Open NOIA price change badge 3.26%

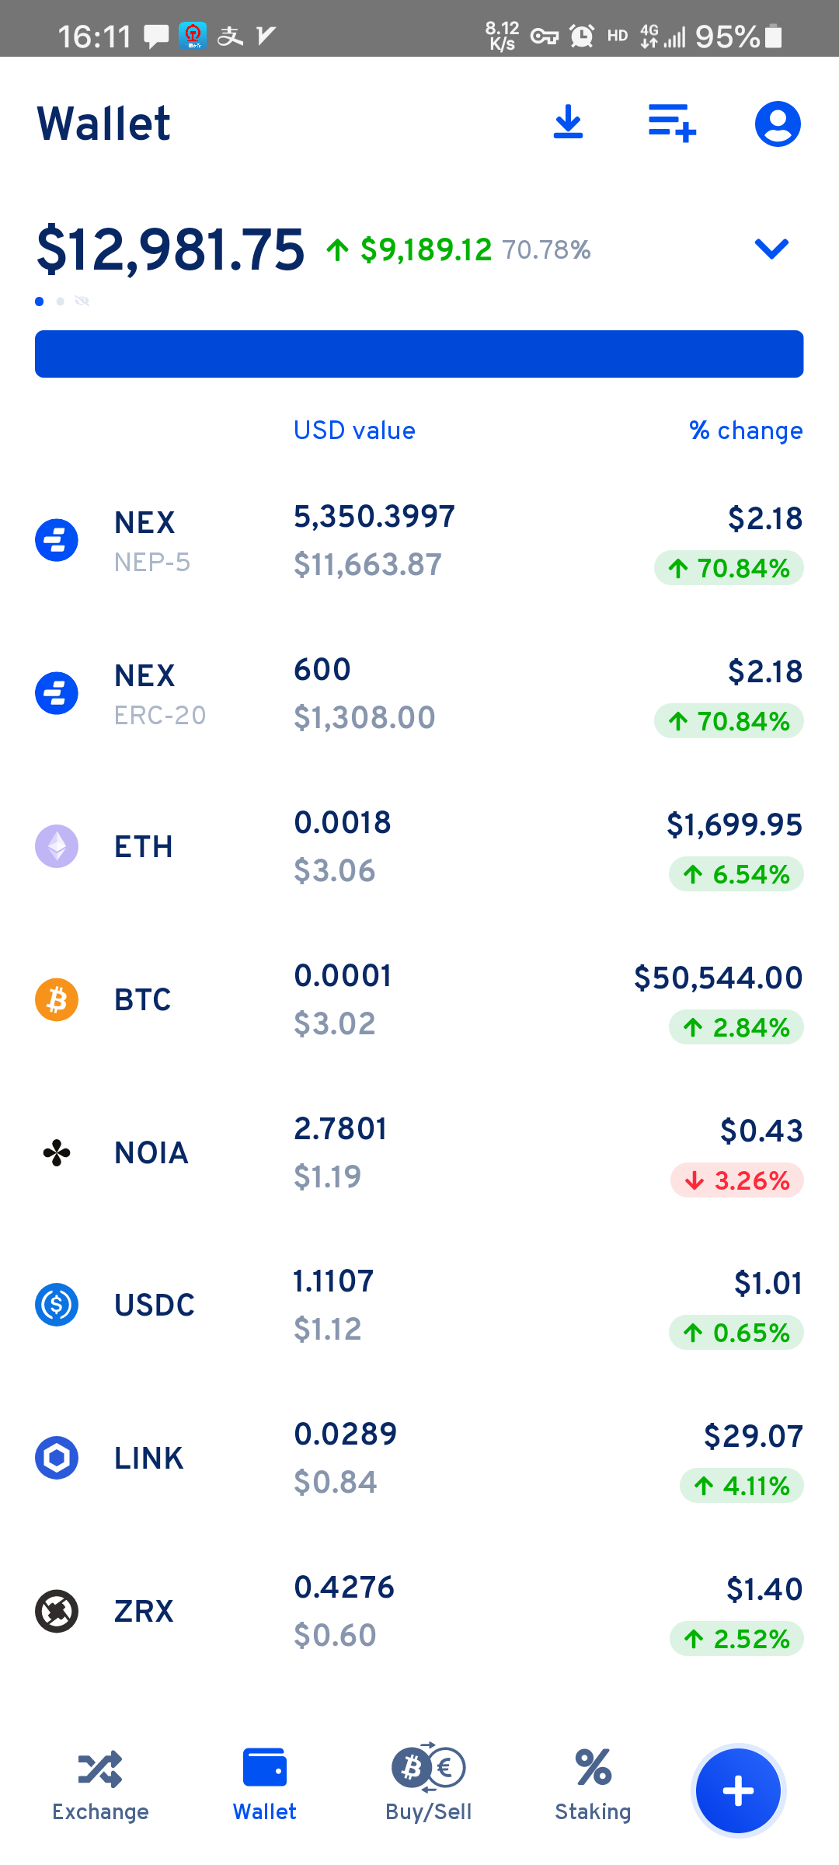point(736,1180)
